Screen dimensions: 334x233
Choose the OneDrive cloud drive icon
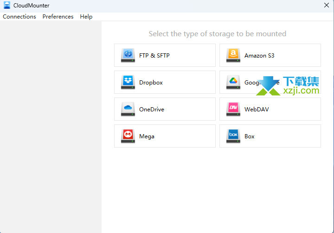[x=128, y=109]
